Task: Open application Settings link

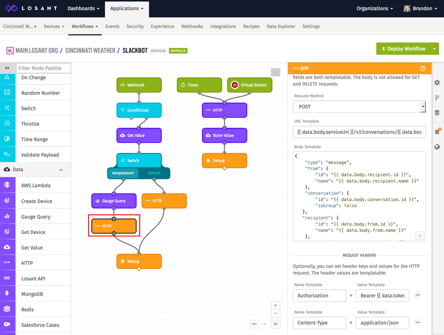Action: [x=311, y=26]
